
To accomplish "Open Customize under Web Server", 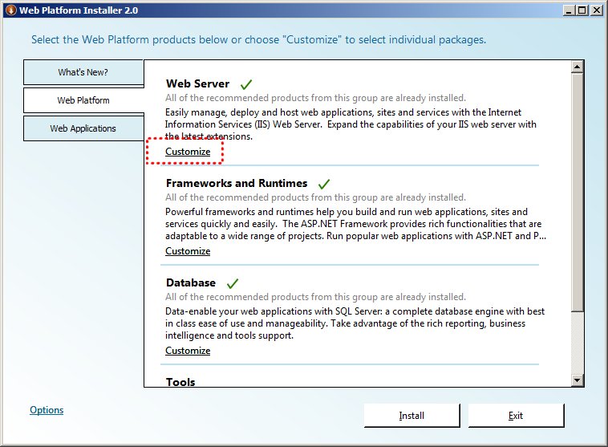I will tap(188, 152).
